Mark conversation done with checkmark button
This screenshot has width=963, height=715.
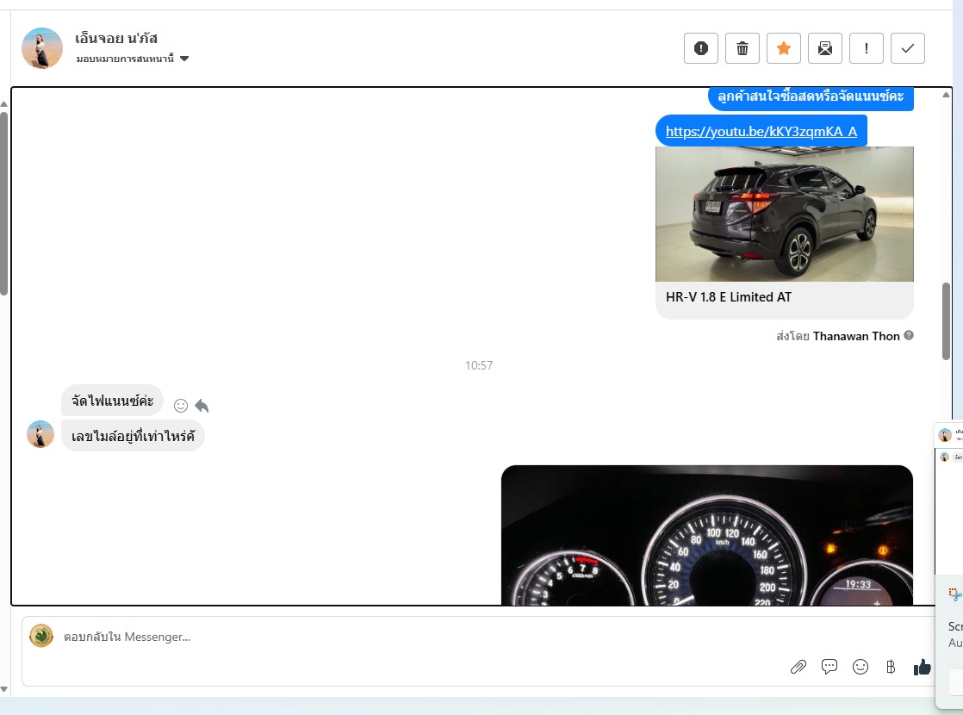pyautogui.click(x=907, y=48)
